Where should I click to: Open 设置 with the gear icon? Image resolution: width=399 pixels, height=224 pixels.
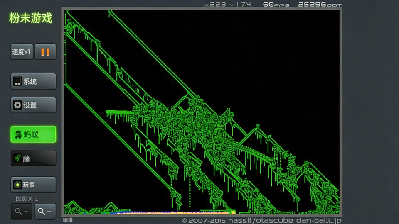[33, 105]
